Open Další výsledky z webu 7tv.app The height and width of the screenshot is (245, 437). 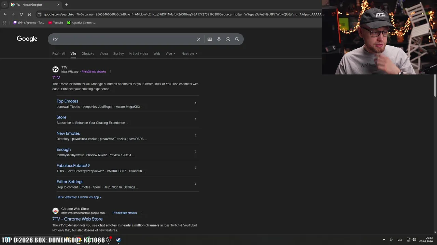coord(79,197)
